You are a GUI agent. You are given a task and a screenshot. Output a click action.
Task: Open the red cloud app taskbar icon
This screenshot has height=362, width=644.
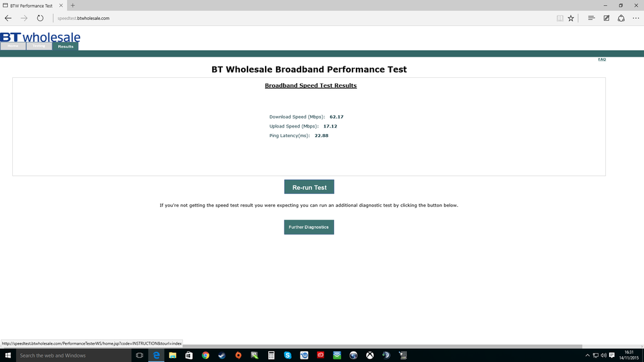[320, 356]
